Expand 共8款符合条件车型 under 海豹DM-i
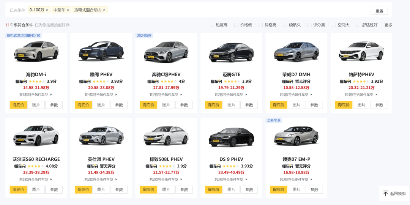The image size is (410, 205). [x=36, y=95]
